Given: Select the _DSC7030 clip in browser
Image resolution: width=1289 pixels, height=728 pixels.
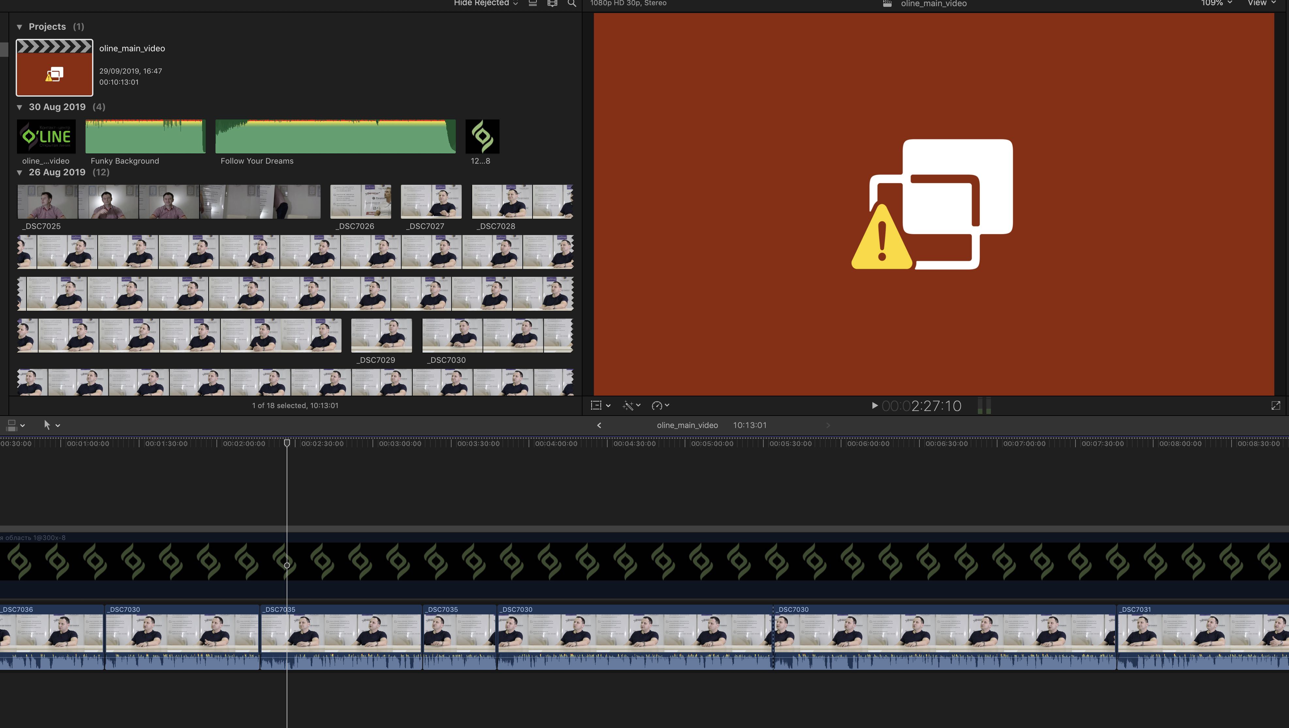Looking at the screenshot, I should pos(497,335).
